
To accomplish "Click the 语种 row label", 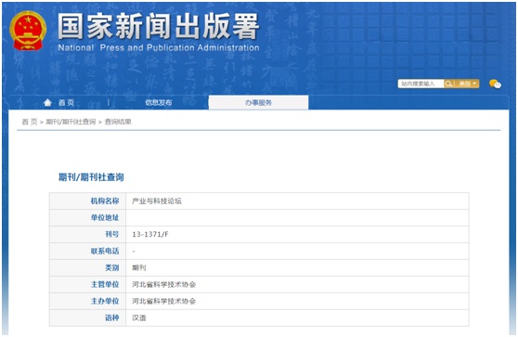I will point(112,318).
